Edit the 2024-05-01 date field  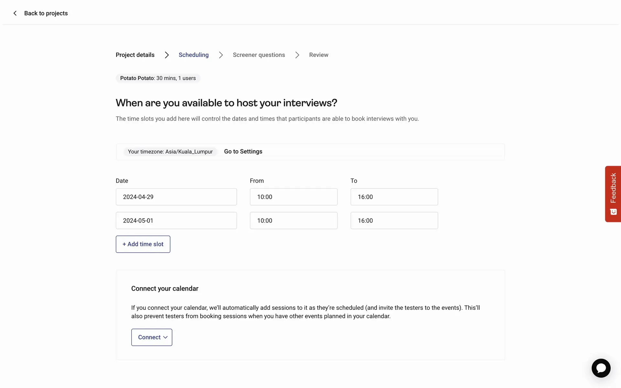click(x=176, y=221)
